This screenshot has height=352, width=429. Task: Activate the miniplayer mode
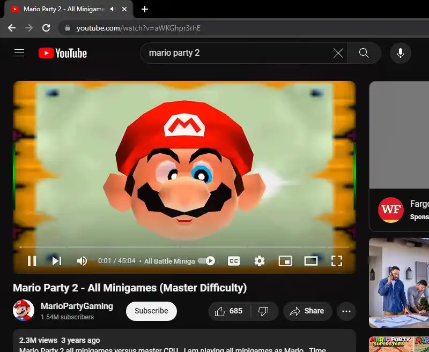click(x=285, y=261)
